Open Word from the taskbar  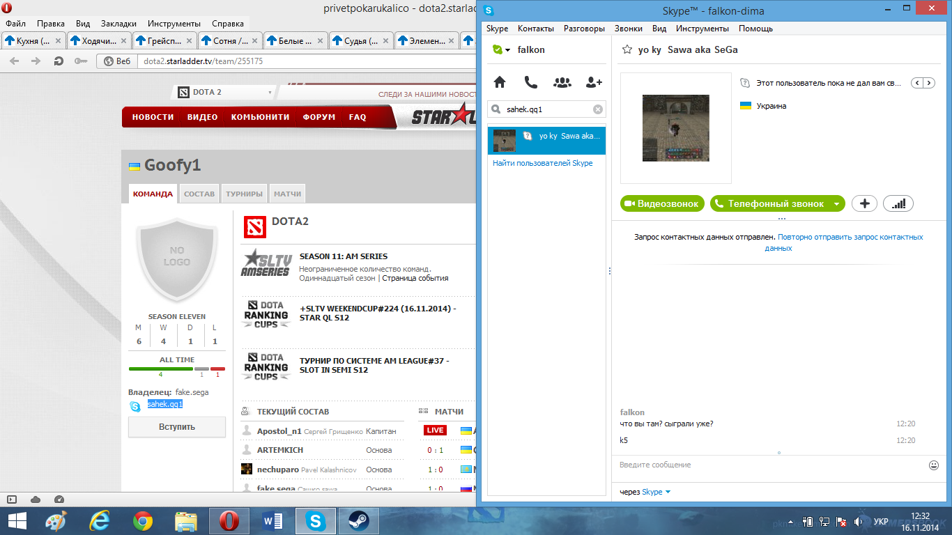point(272,521)
